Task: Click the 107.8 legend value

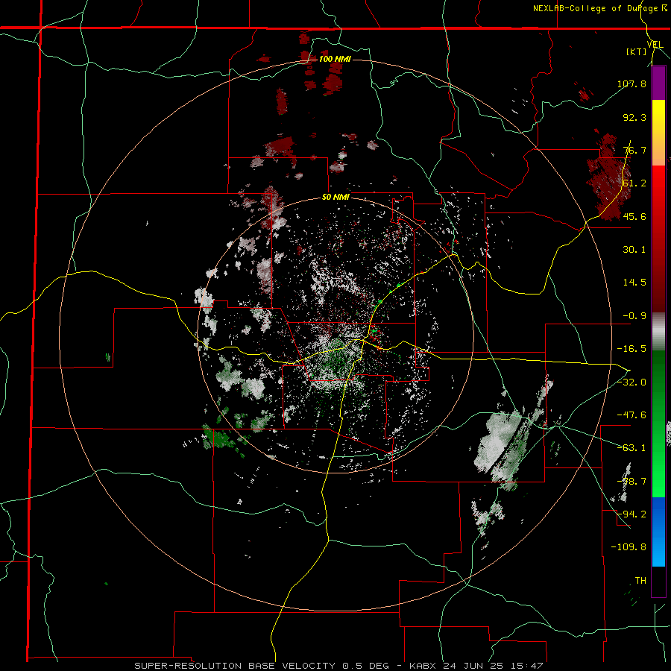Action: point(631,84)
